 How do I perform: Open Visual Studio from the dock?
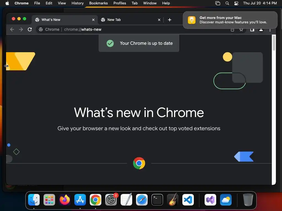(x=210, y=200)
